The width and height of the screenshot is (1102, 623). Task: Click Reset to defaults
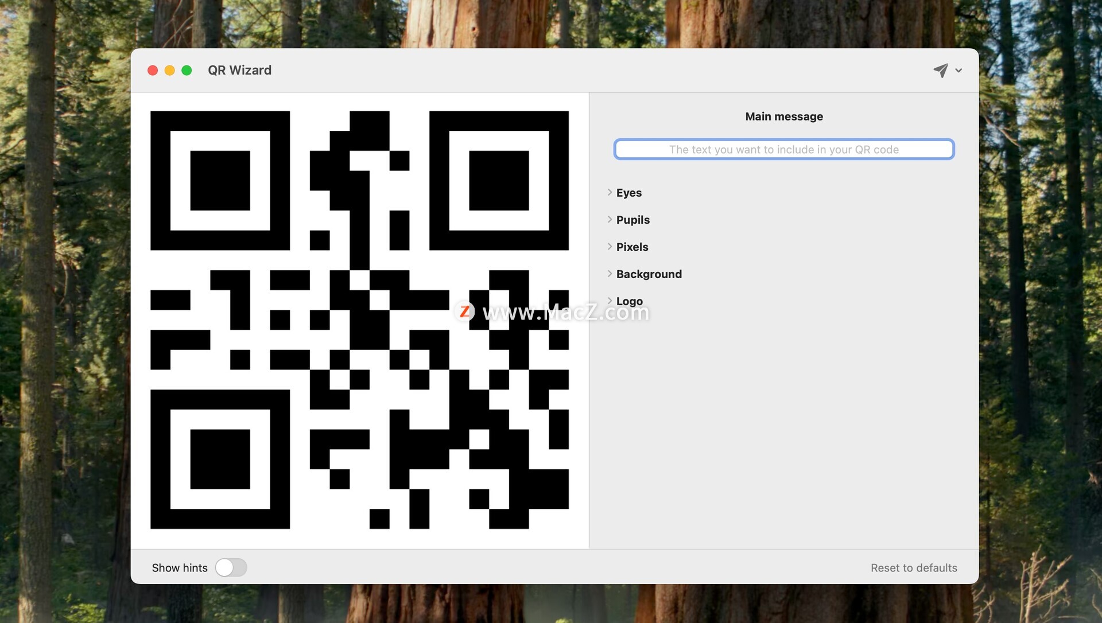[x=914, y=567]
